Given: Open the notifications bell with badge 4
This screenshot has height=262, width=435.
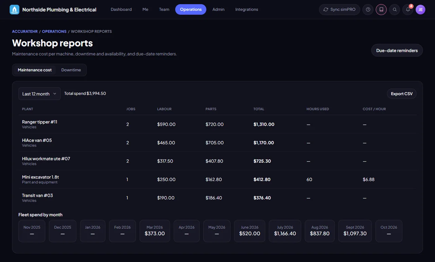Looking at the screenshot, I should coord(408,9).
